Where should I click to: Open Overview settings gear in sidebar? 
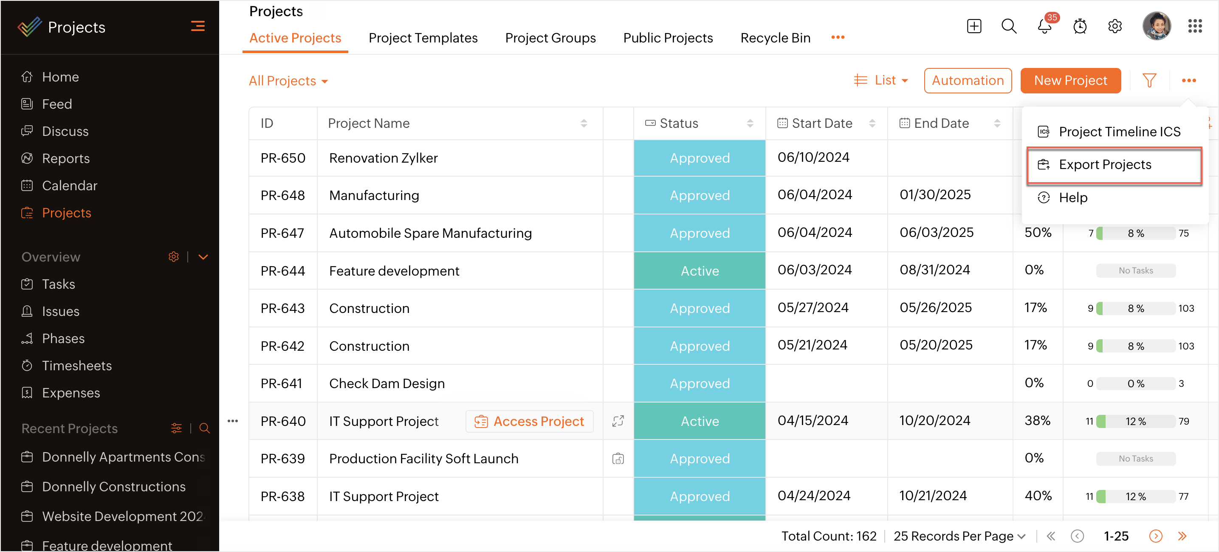[x=174, y=257]
